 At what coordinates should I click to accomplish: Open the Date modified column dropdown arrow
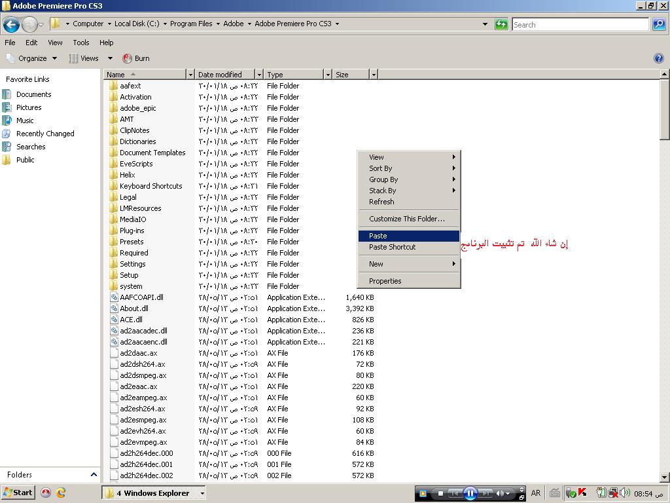pyautogui.click(x=259, y=75)
